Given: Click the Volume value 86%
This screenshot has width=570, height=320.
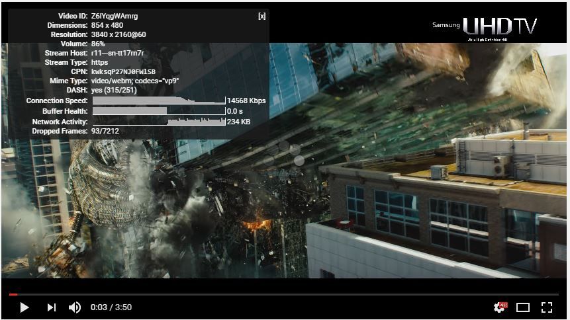Looking at the screenshot, I should [x=98, y=44].
